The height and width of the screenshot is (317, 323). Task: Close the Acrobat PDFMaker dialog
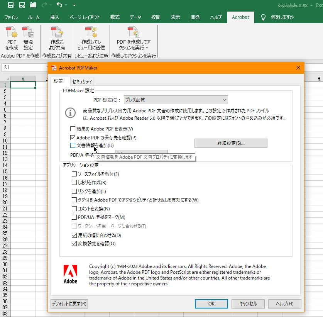pyautogui.click(x=298, y=68)
